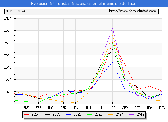The height and width of the screenshot is (122, 168).
Task: Click the orange 2020 point at NOV
Action: [150, 101]
